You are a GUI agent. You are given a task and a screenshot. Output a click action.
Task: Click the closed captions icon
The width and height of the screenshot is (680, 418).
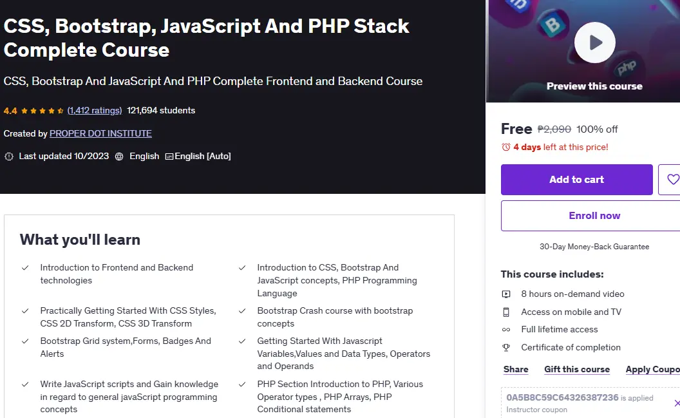169,157
